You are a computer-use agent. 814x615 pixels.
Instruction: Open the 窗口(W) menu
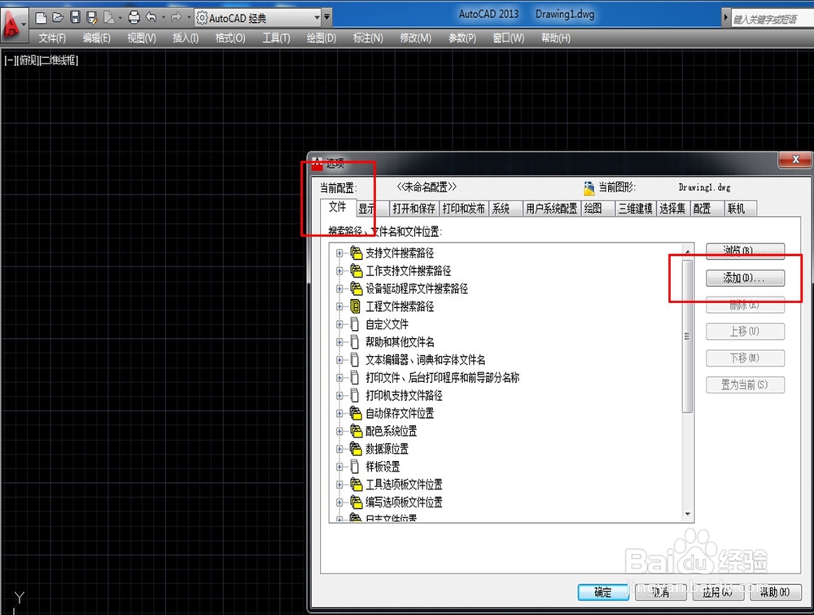[x=508, y=38]
